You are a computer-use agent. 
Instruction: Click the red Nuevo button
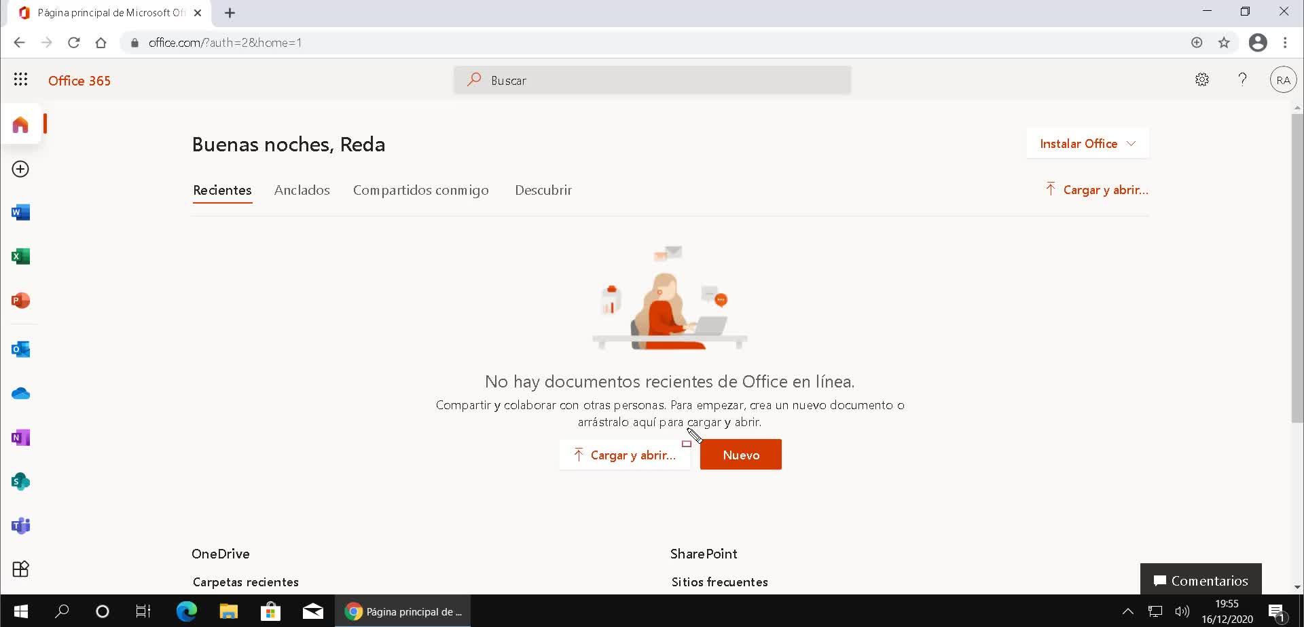click(741, 455)
